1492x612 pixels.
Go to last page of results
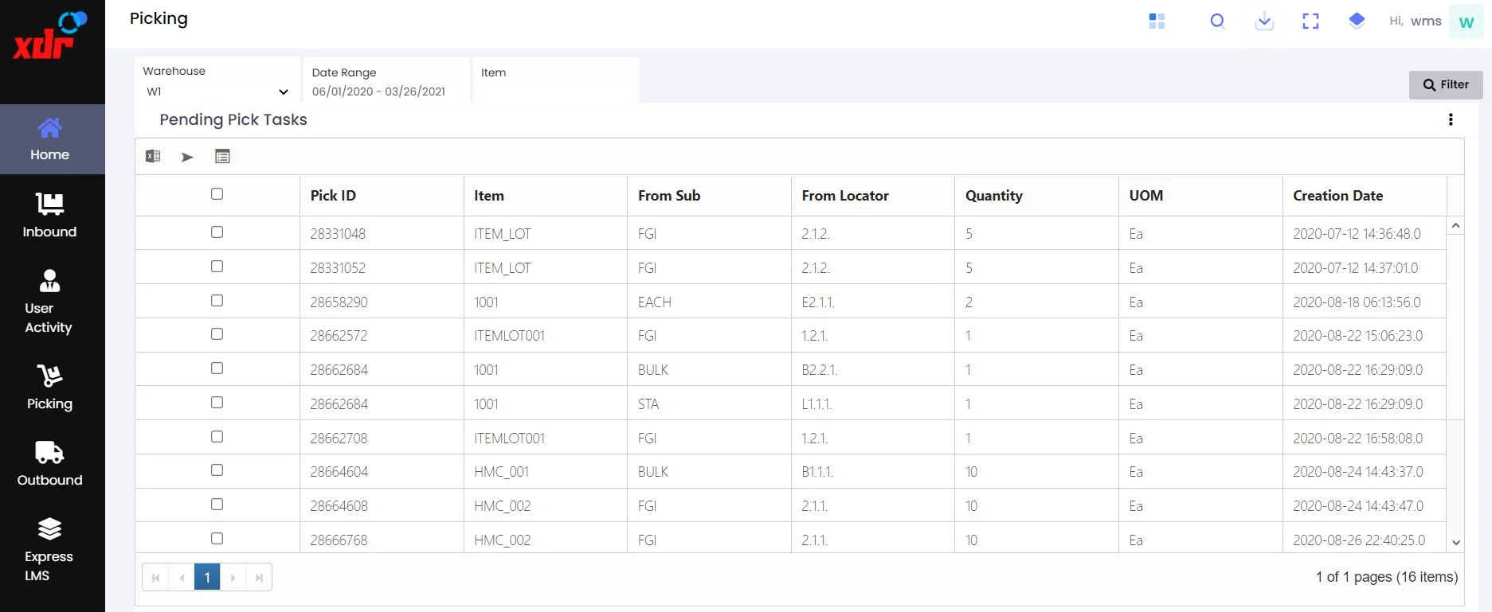pyautogui.click(x=259, y=577)
